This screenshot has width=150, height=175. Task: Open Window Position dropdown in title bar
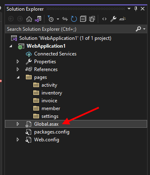click(x=129, y=9)
